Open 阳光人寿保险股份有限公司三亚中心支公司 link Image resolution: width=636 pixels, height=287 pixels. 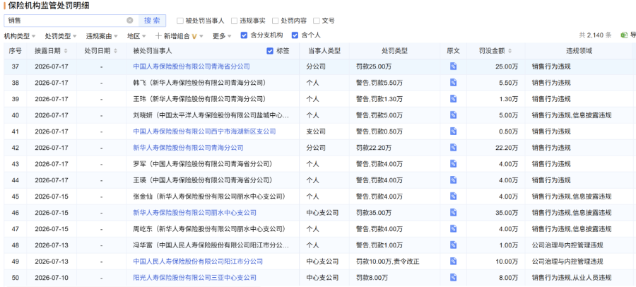click(x=195, y=278)
